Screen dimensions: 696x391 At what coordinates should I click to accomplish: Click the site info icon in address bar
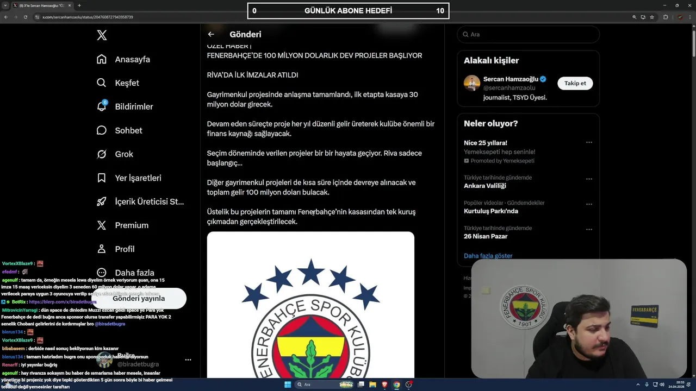pyautogui.click(x=38, y=17)
